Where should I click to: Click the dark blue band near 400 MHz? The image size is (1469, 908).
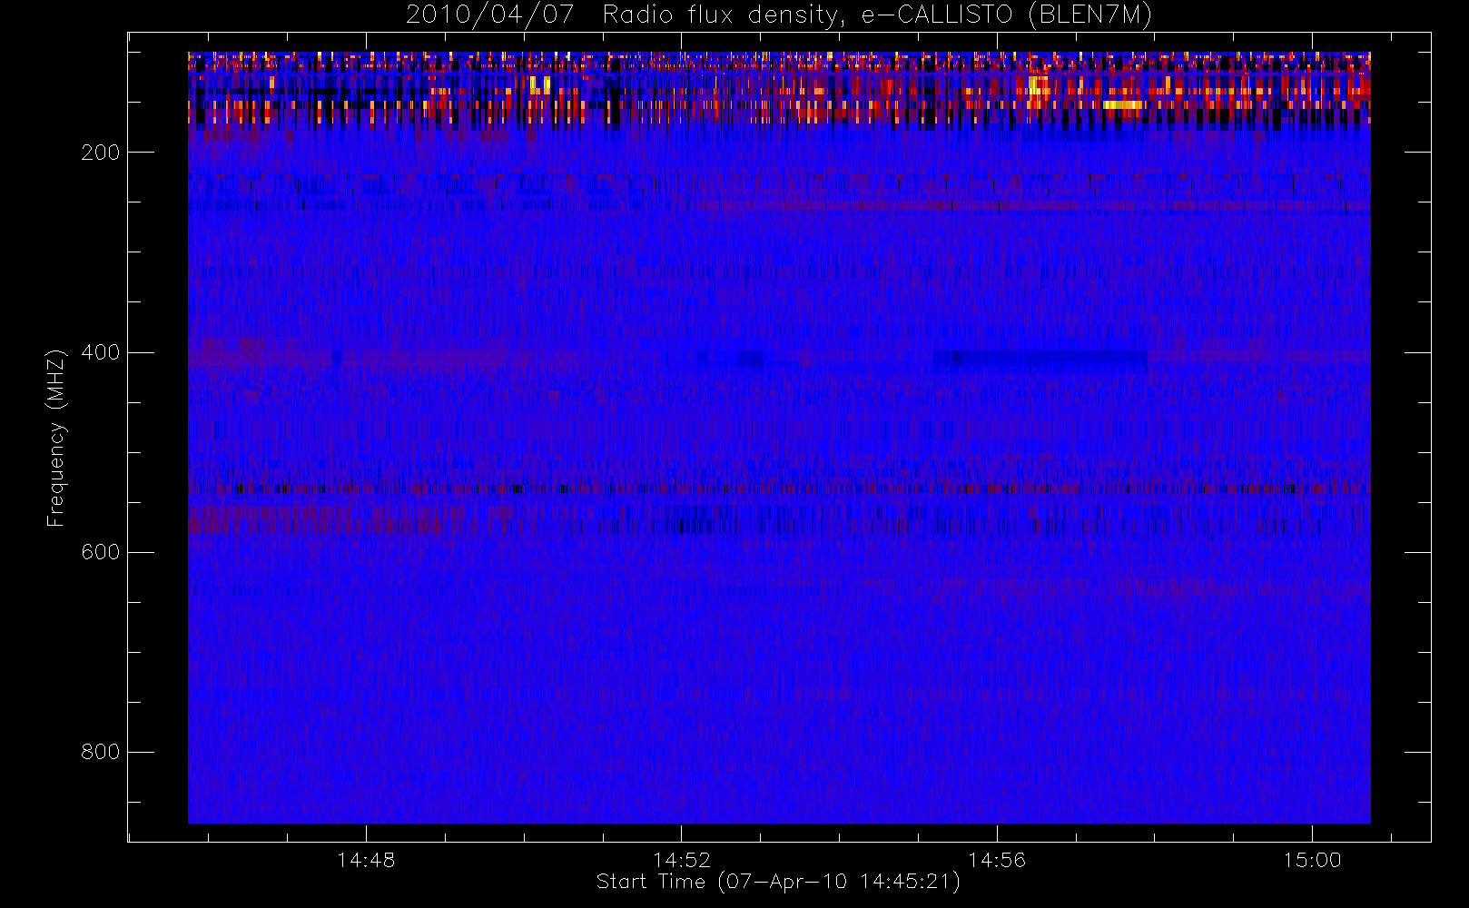(1040, 360)
